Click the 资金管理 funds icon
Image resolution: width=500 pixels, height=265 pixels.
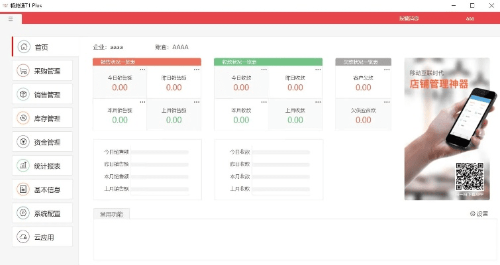(x=24, y=142)
